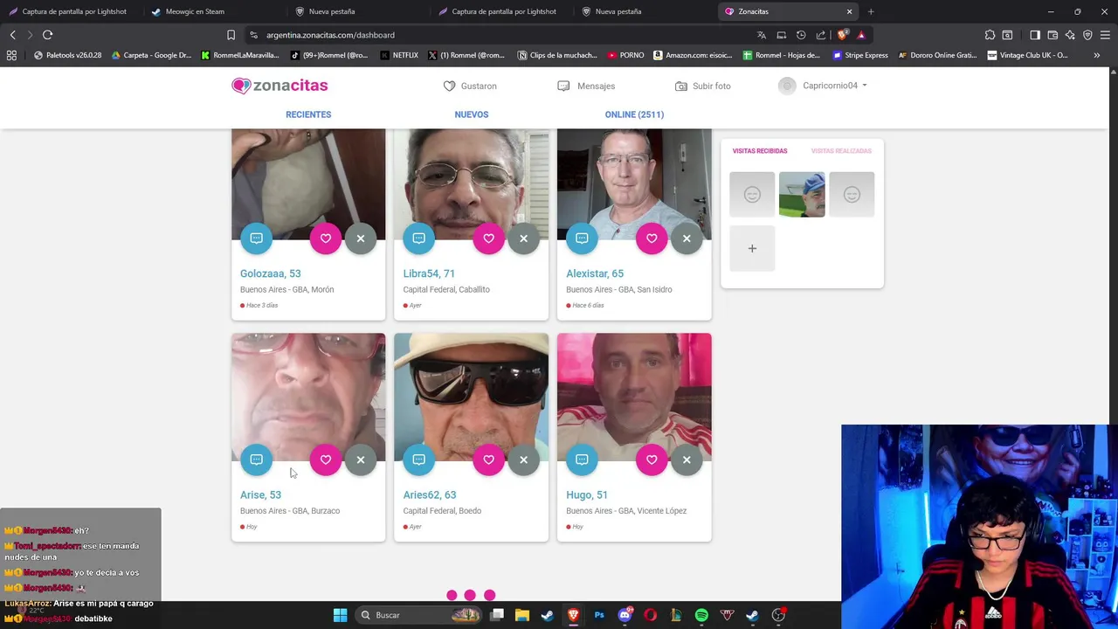This screenshot has width=1118, height=629.
Task: Open Libra54, 71 profile link
Action: [429, 273]
